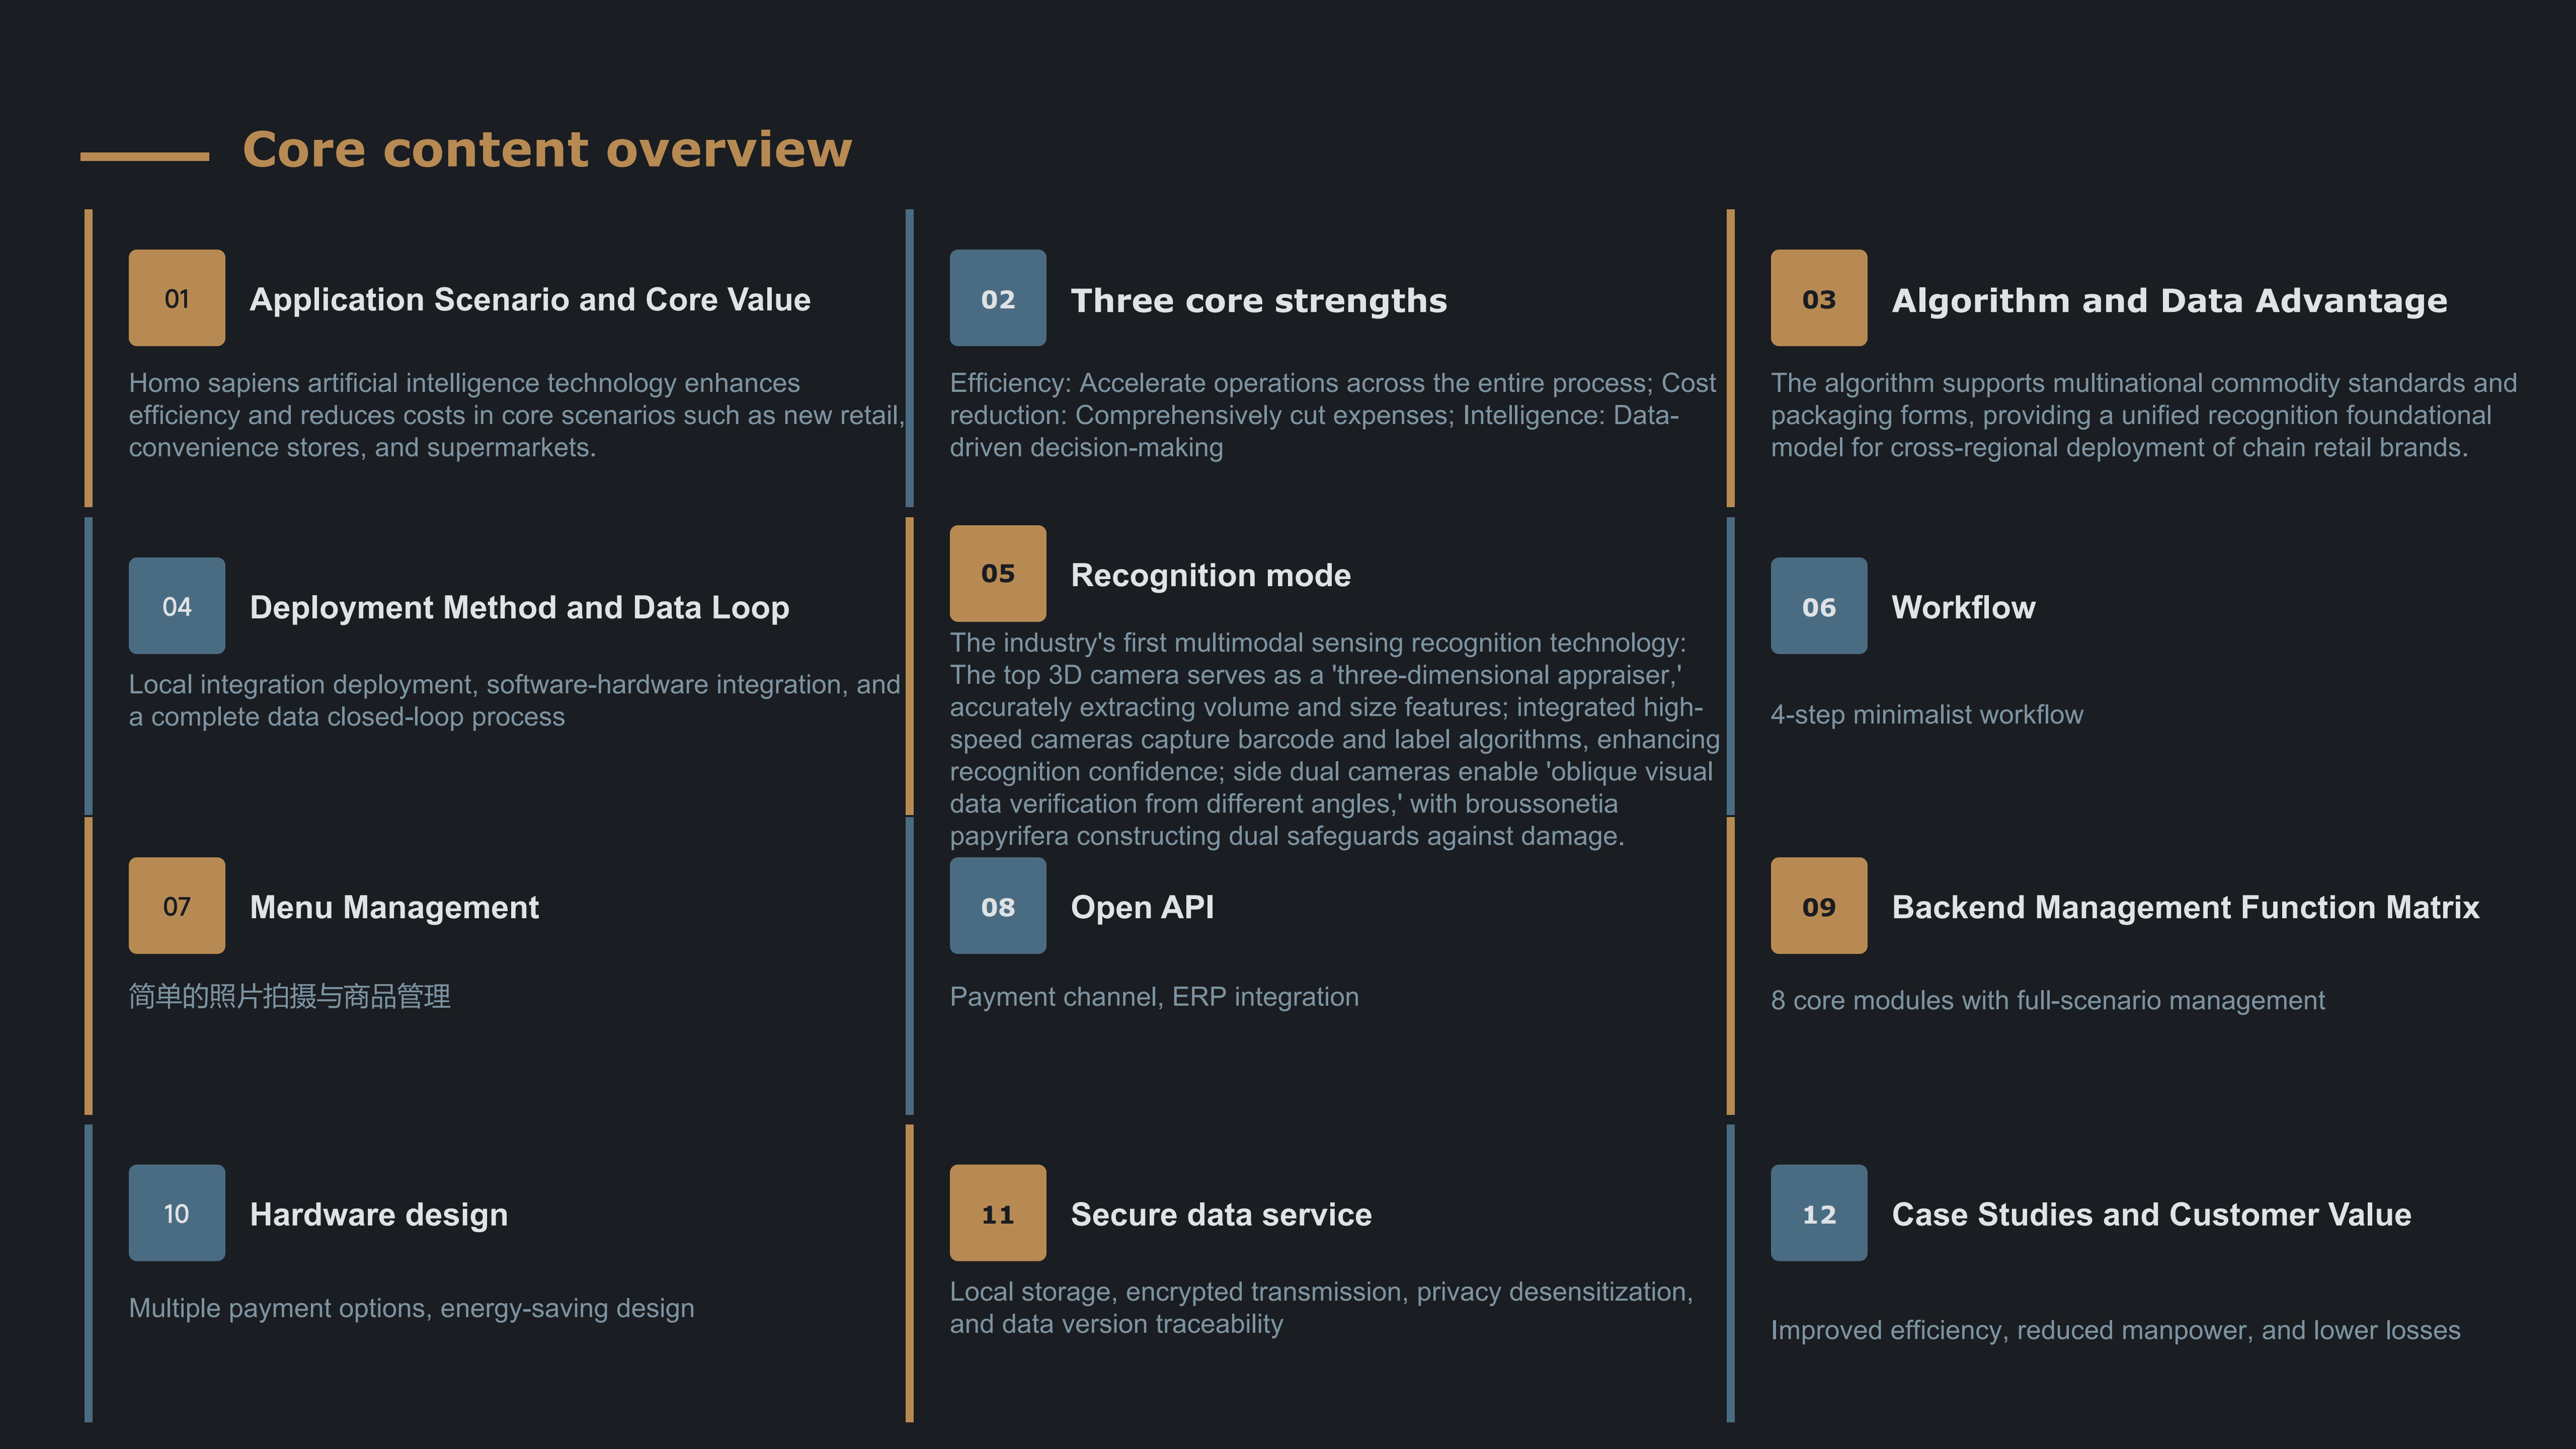
Task: Click the 4-step minimalist workflow text
Action: point(1926,715)
